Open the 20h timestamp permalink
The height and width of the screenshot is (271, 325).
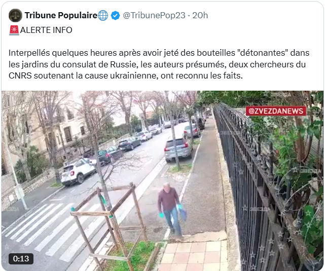[x=200, y=15]
